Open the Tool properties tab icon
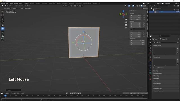The image size is (180, 101). pos(150,40)
